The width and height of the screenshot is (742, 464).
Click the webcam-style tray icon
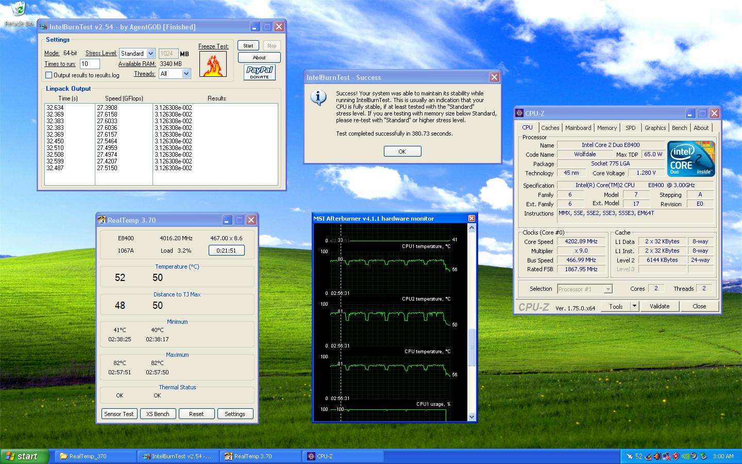click(695, 456)
